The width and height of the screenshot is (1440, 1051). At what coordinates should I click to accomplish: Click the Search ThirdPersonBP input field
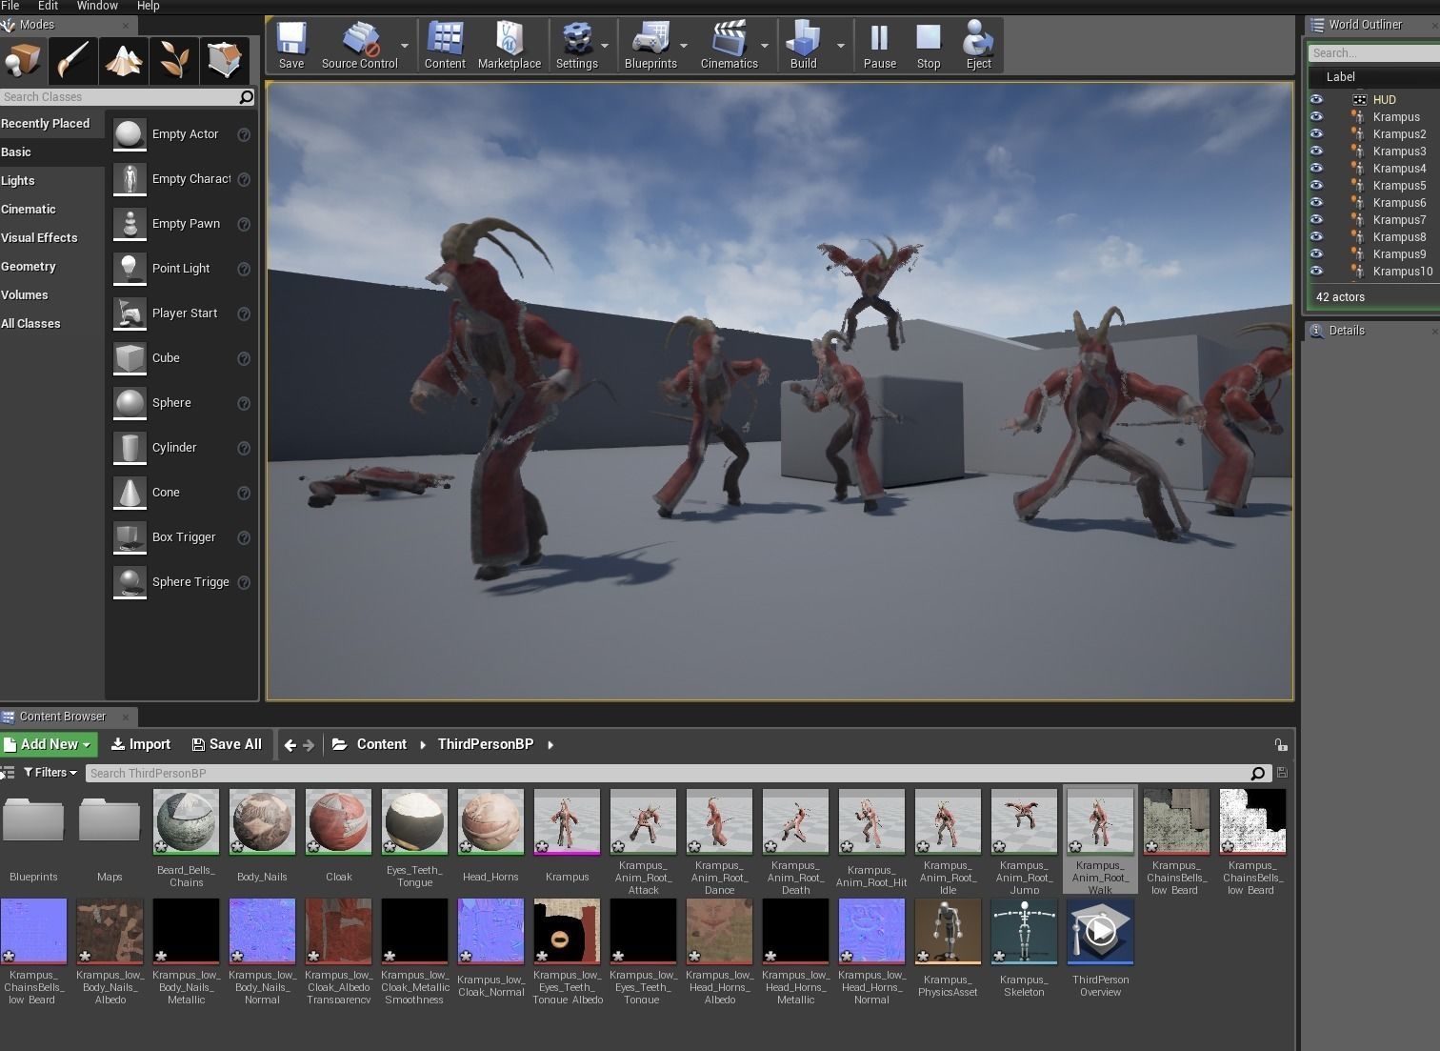[x=669, y=773]
